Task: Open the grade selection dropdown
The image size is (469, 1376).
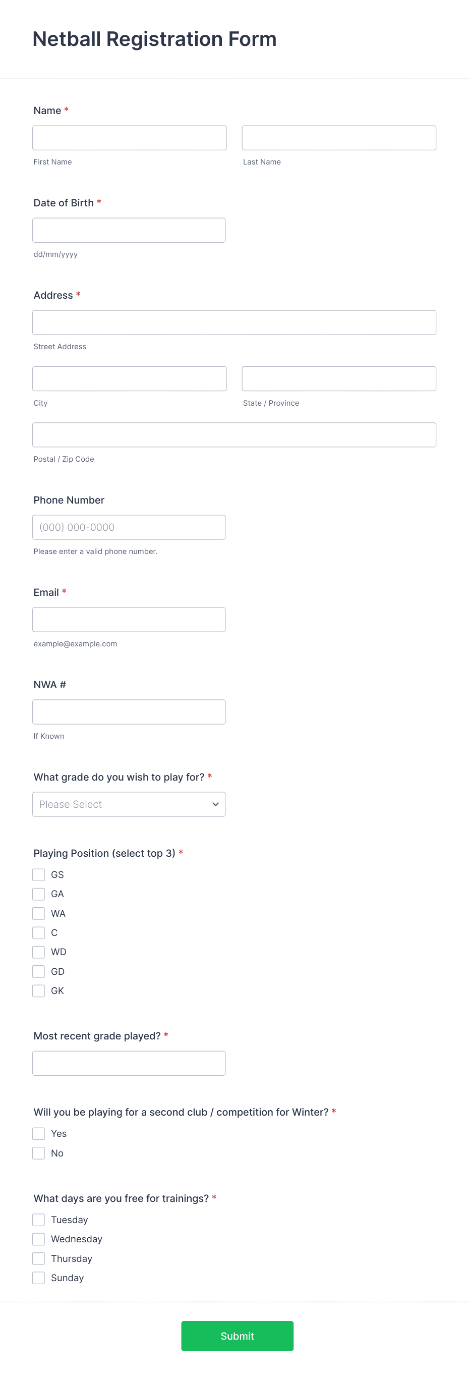Action: (128, 804)
